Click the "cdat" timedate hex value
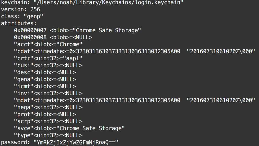 click(125, 51)
